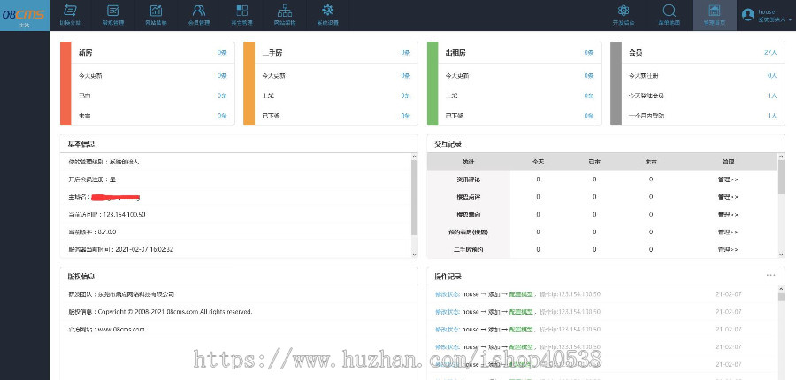Click the 新房 card title
The height and width of the screenshot is (380, 796).
[85, 53]
